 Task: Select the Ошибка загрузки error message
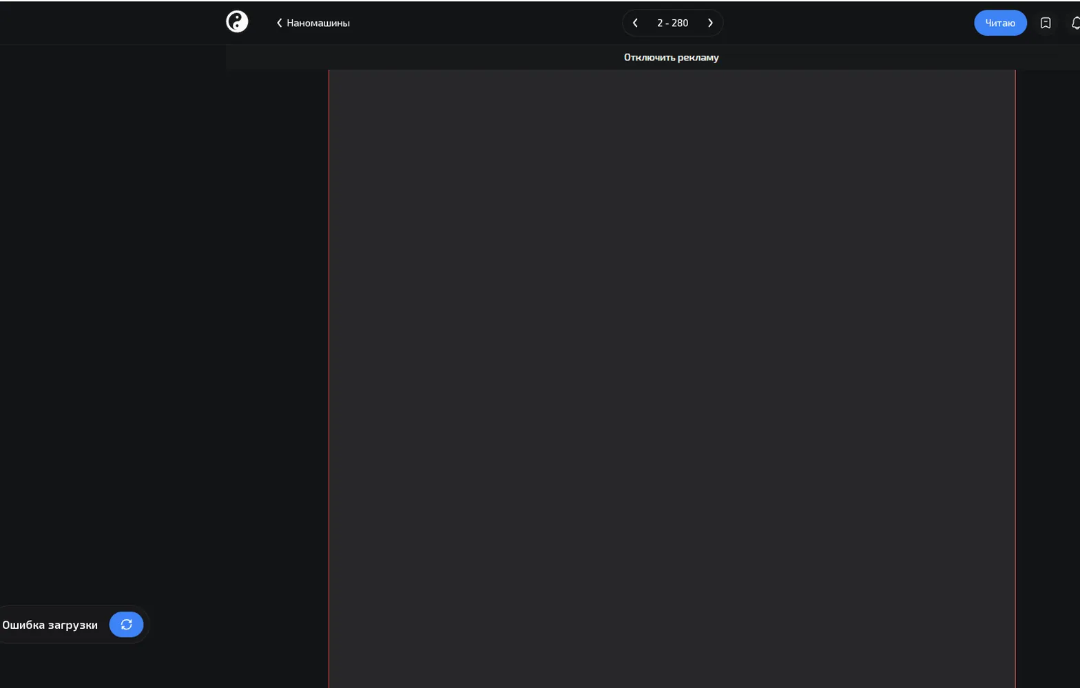coord(50,625)
